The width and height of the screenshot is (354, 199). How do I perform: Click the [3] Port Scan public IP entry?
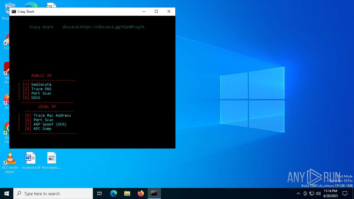point(37,93)
